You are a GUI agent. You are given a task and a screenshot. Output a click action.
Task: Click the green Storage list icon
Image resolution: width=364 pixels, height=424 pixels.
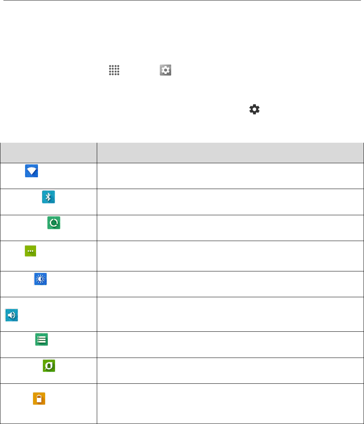(x=42, y=339)
